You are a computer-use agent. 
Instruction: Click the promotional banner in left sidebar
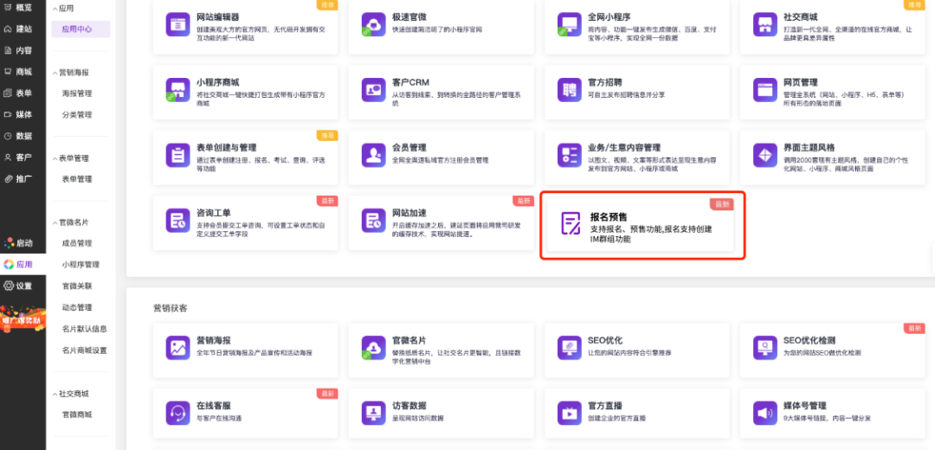[x=23, y=317]
